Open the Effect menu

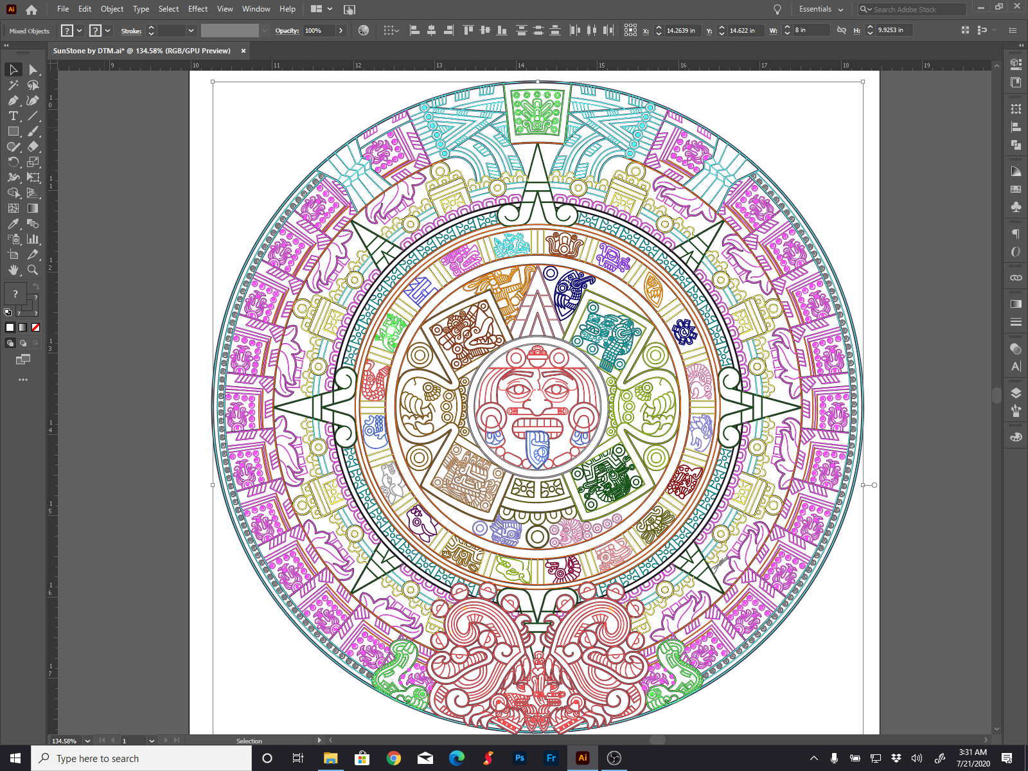click(x=198, y=9)
